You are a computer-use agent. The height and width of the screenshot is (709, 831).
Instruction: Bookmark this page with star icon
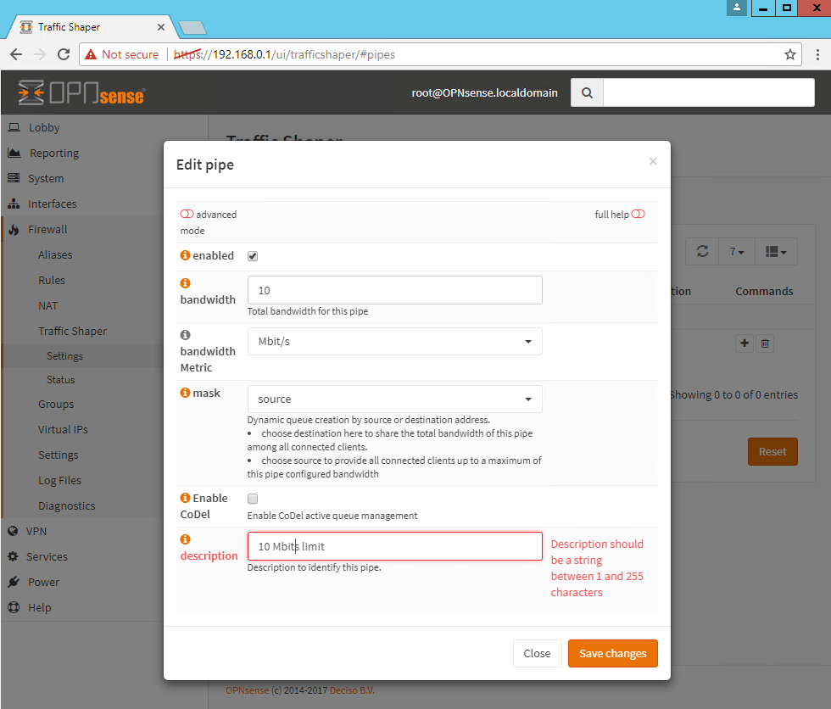pos(789,54)
